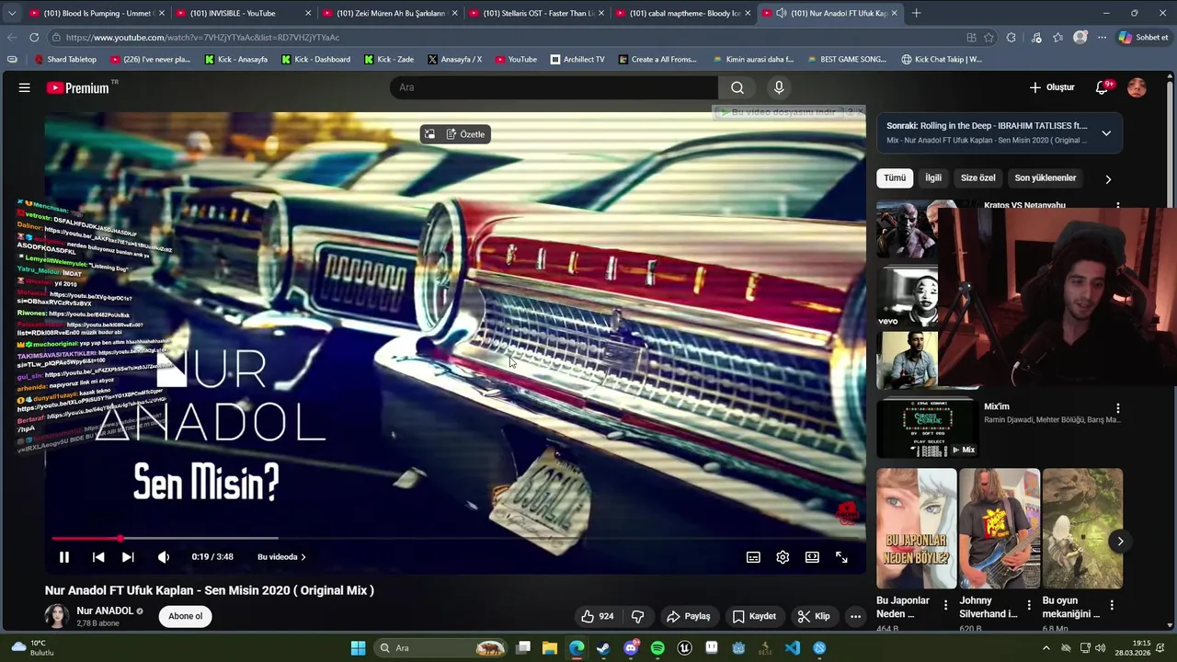The width and height of the screenshot is (1177, 662).
Task: Toggle subtitles on the video player
Action: 753,557
